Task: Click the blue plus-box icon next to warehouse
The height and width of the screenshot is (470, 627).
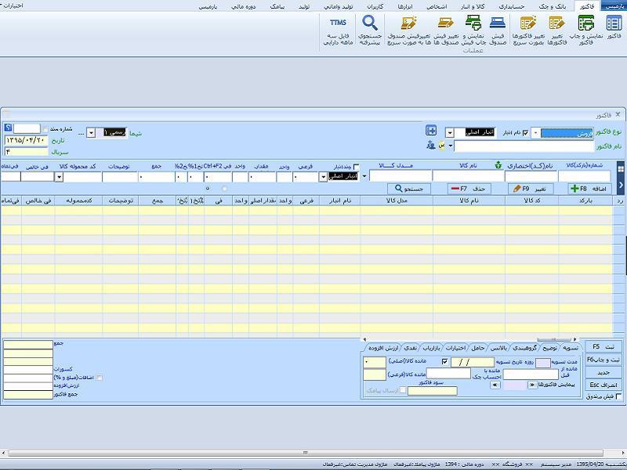Action: [431, 131]
